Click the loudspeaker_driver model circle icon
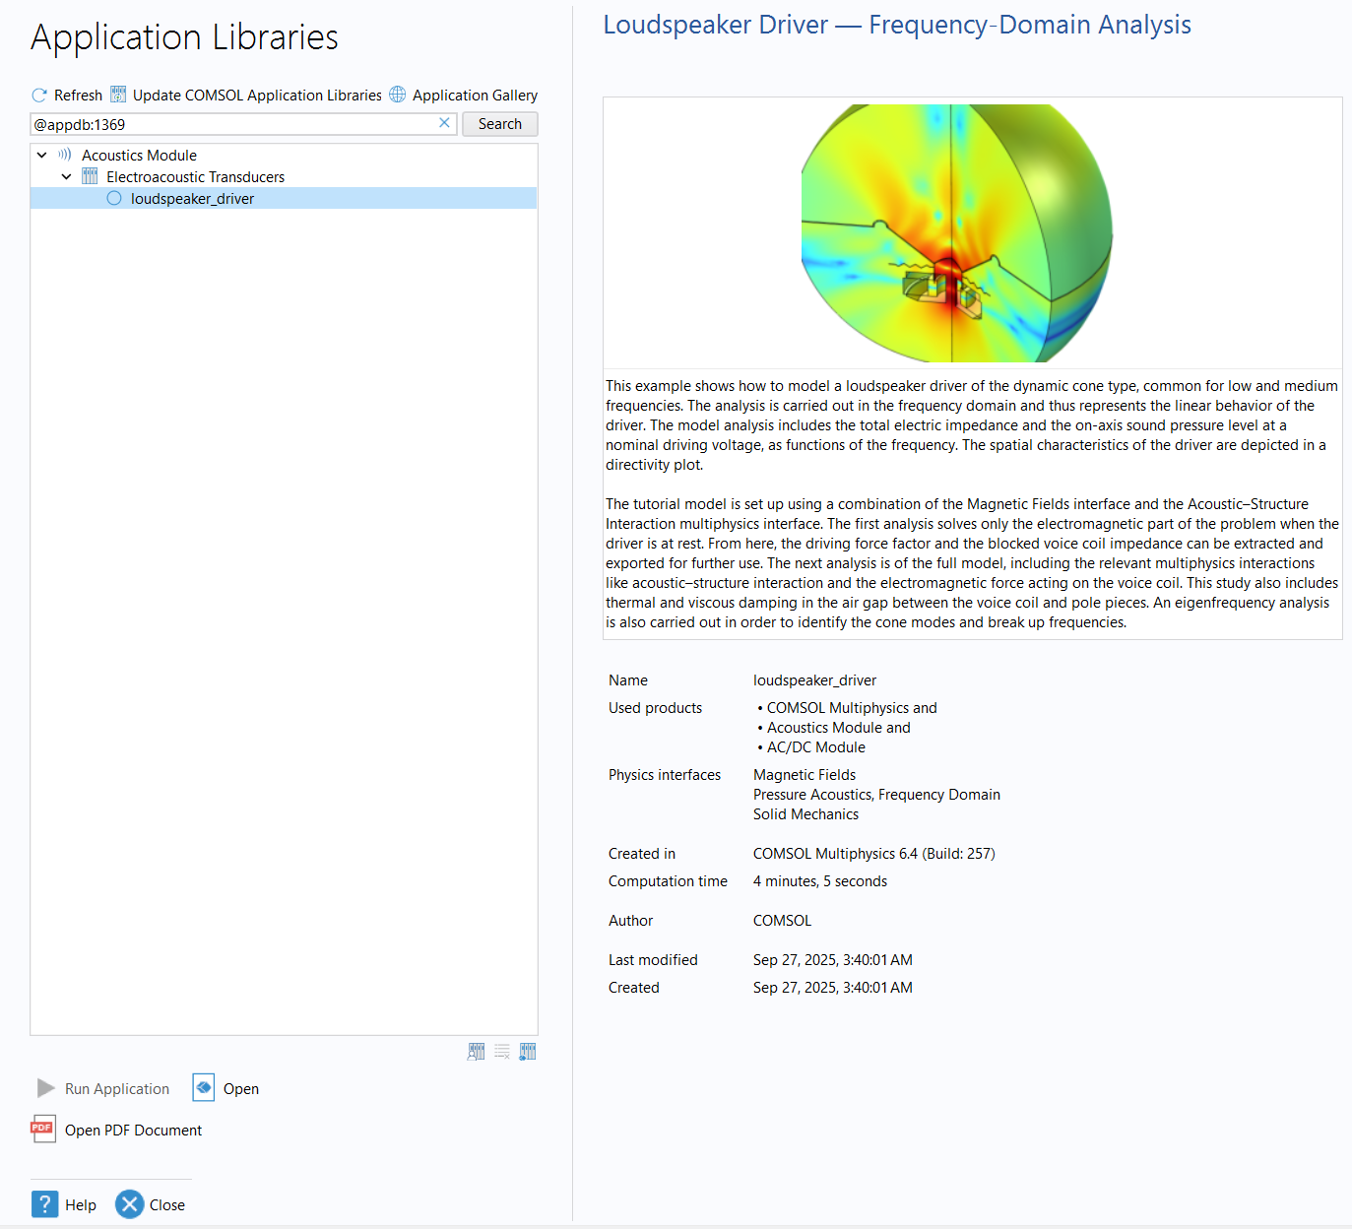 [x=114, y=198]
